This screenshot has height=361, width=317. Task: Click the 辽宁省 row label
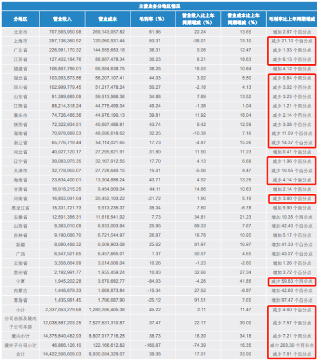click(21, 161)
